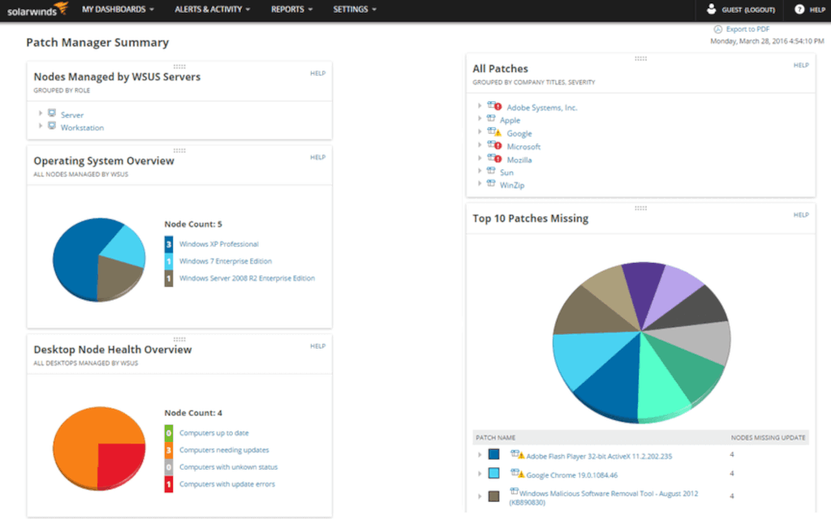The image size is (831, 519).
Task: Open Help for Top 10 Patches Missing
Action: (801, 215)
